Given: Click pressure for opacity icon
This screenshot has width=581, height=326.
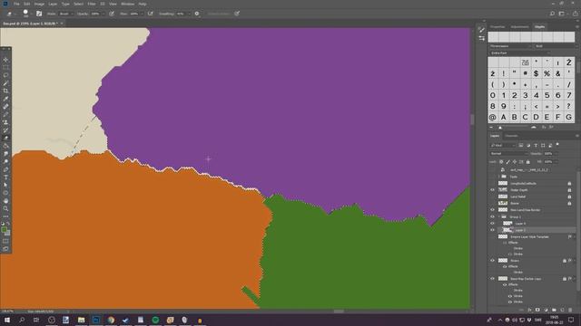Looking at the screenshot, I should tap(112, 14).
